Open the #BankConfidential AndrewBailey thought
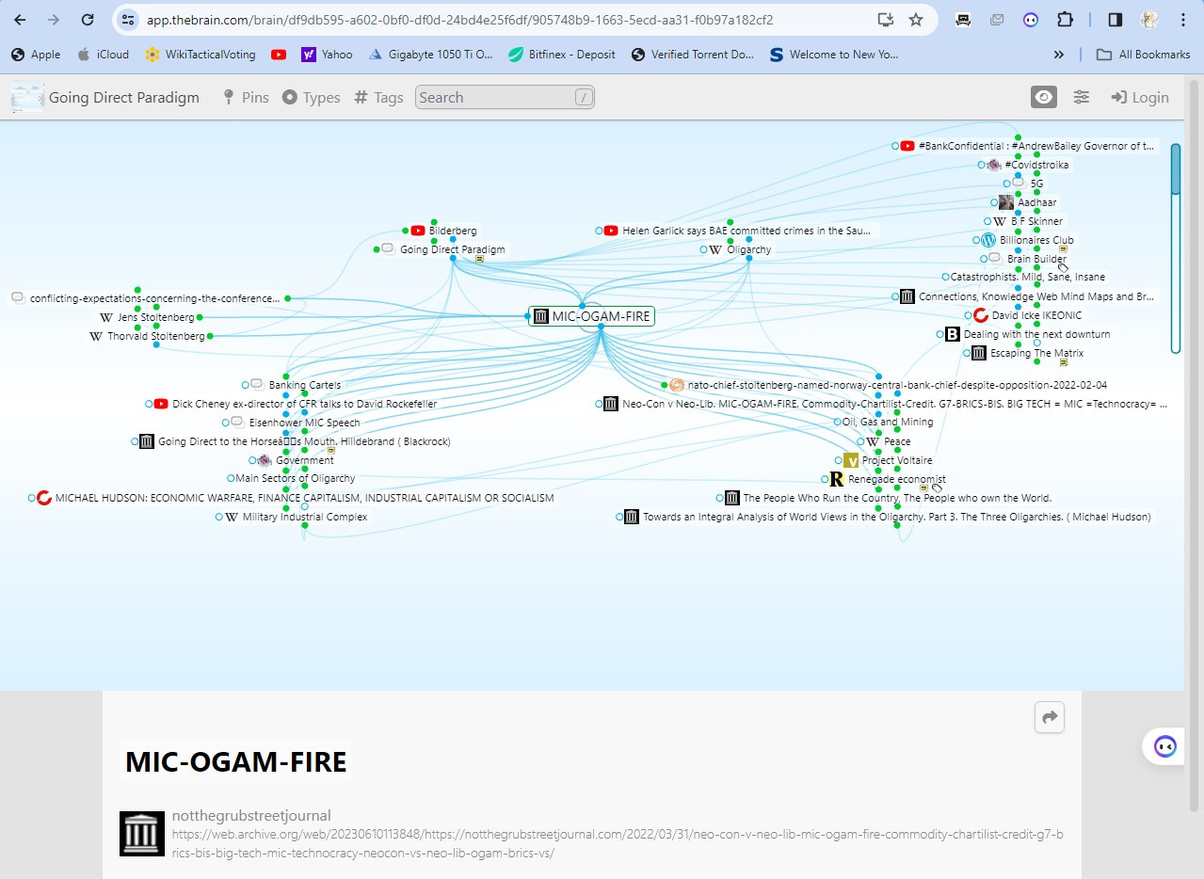The width and height of the screenshot is (1204, 879). coord(1036,146)
